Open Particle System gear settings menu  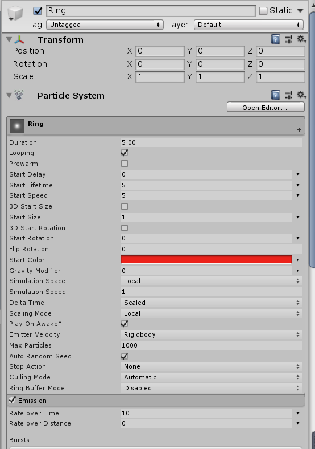[301, 95]
